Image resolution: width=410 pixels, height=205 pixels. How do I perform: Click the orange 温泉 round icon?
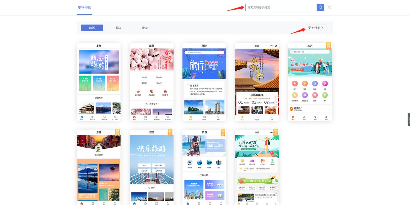click(x=305, y=83)
